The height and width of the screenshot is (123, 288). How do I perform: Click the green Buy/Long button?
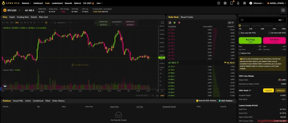click(x=250, y=41)
